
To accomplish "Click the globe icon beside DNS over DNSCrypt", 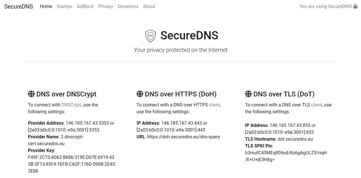I will (x=31, y=94).
